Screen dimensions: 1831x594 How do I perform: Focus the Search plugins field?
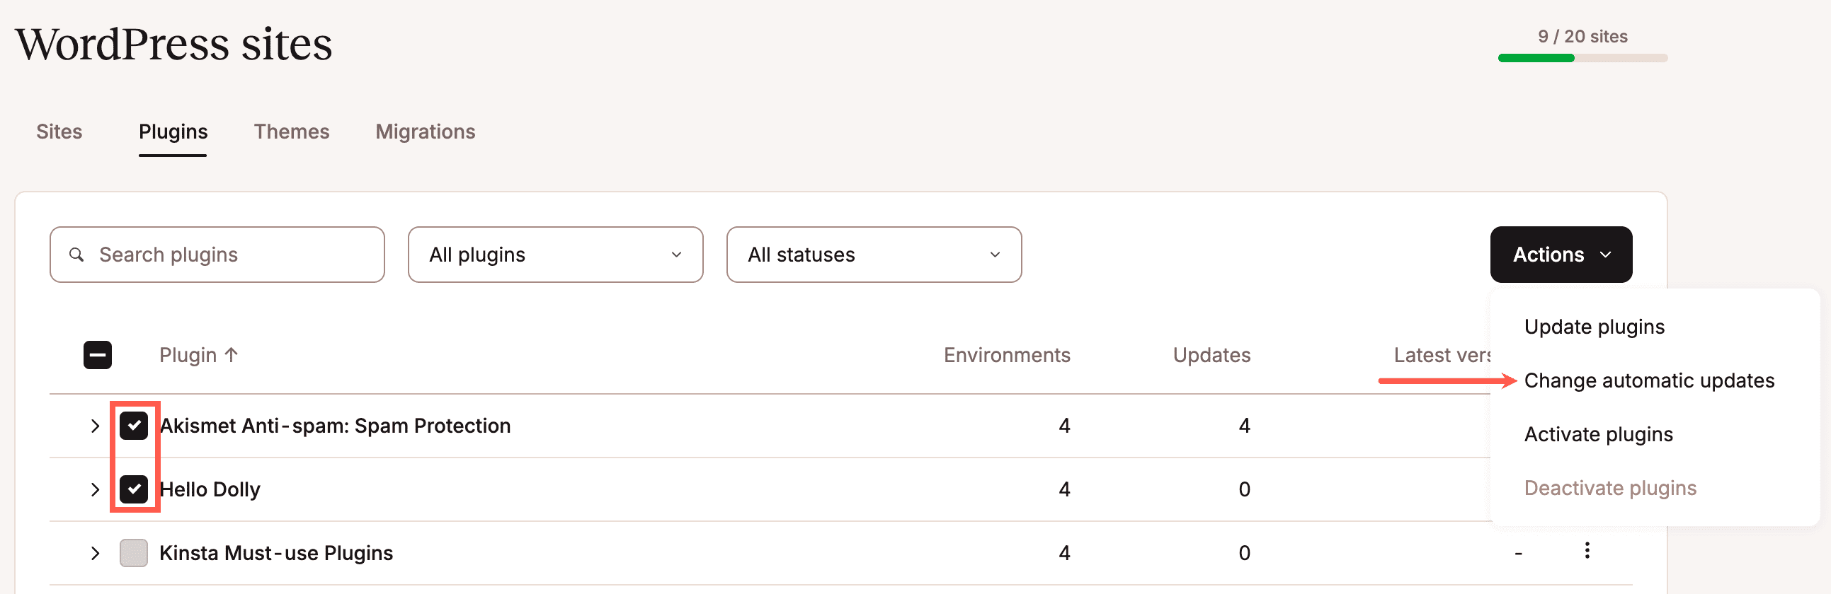point(217,255)
